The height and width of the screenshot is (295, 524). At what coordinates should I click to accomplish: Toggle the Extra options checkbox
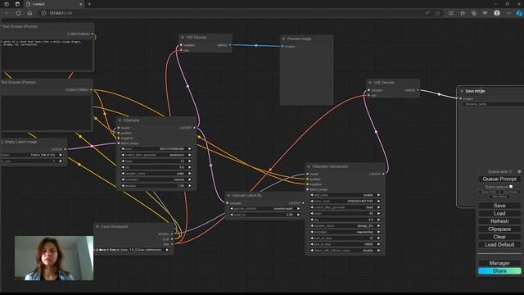pos(511,187)
